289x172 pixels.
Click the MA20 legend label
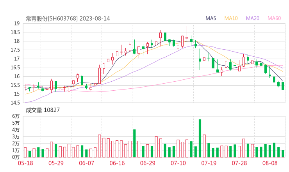tap(253, 18)
